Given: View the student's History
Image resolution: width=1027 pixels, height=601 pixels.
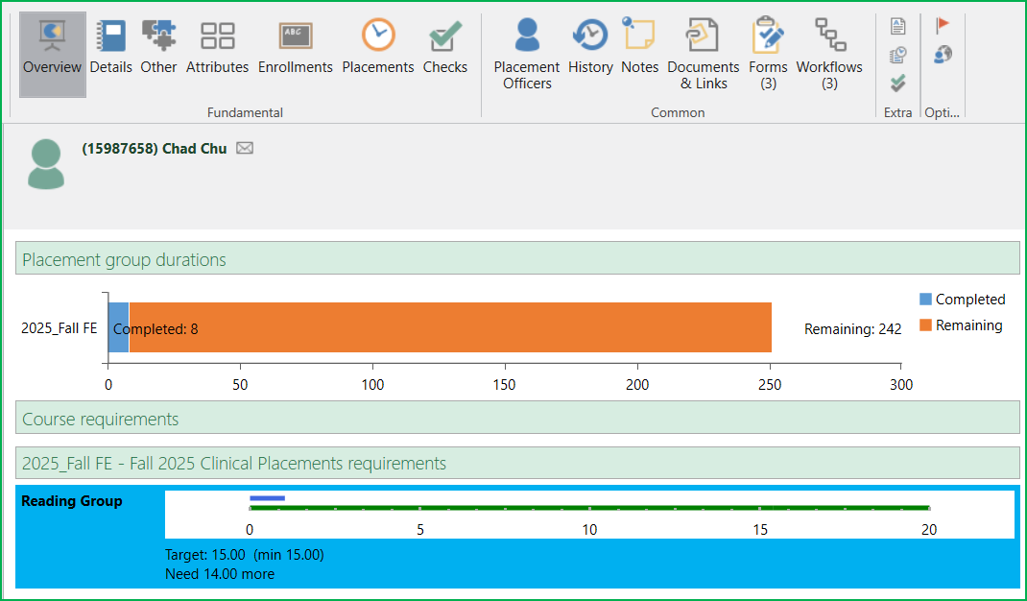Looking at the screenshot, I should pyautogui.click(x=590, y=46).
